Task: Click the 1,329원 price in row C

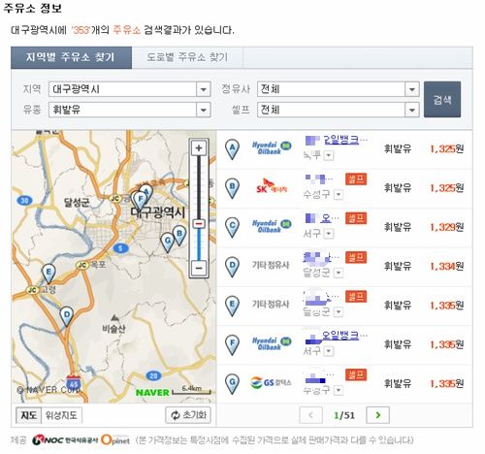Action: [447, 227]
